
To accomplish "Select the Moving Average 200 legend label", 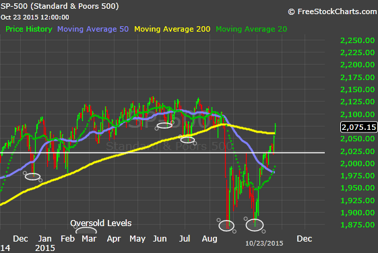I will tap(172, 29).
